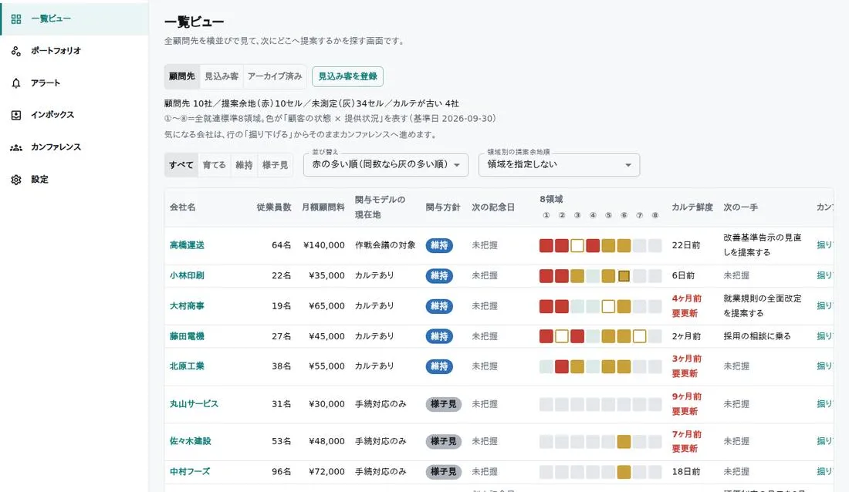Open company 高橋運送

click(187, 245)
